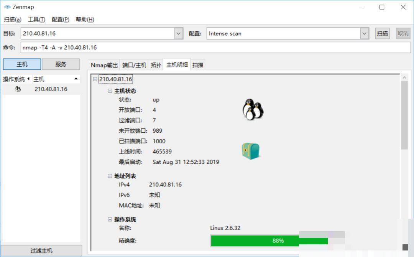The image size is (414, 257).
Task: Open the 目标 target dropdown arrow
Action: pos(179,33)
